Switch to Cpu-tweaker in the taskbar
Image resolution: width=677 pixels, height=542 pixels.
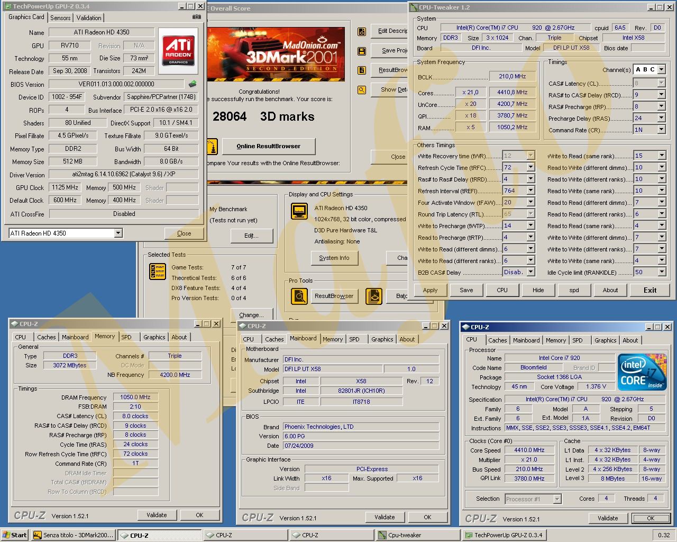click(x=418, y=535)
